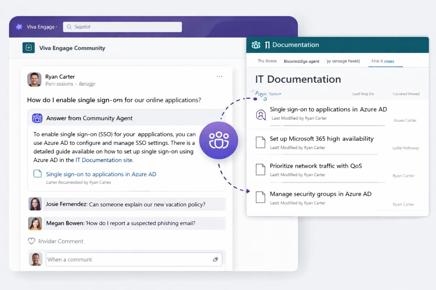This screenshot has width=436, height=290.
Task: Open Set up Microsoft 365 high availability
Action: pos(321,139)
